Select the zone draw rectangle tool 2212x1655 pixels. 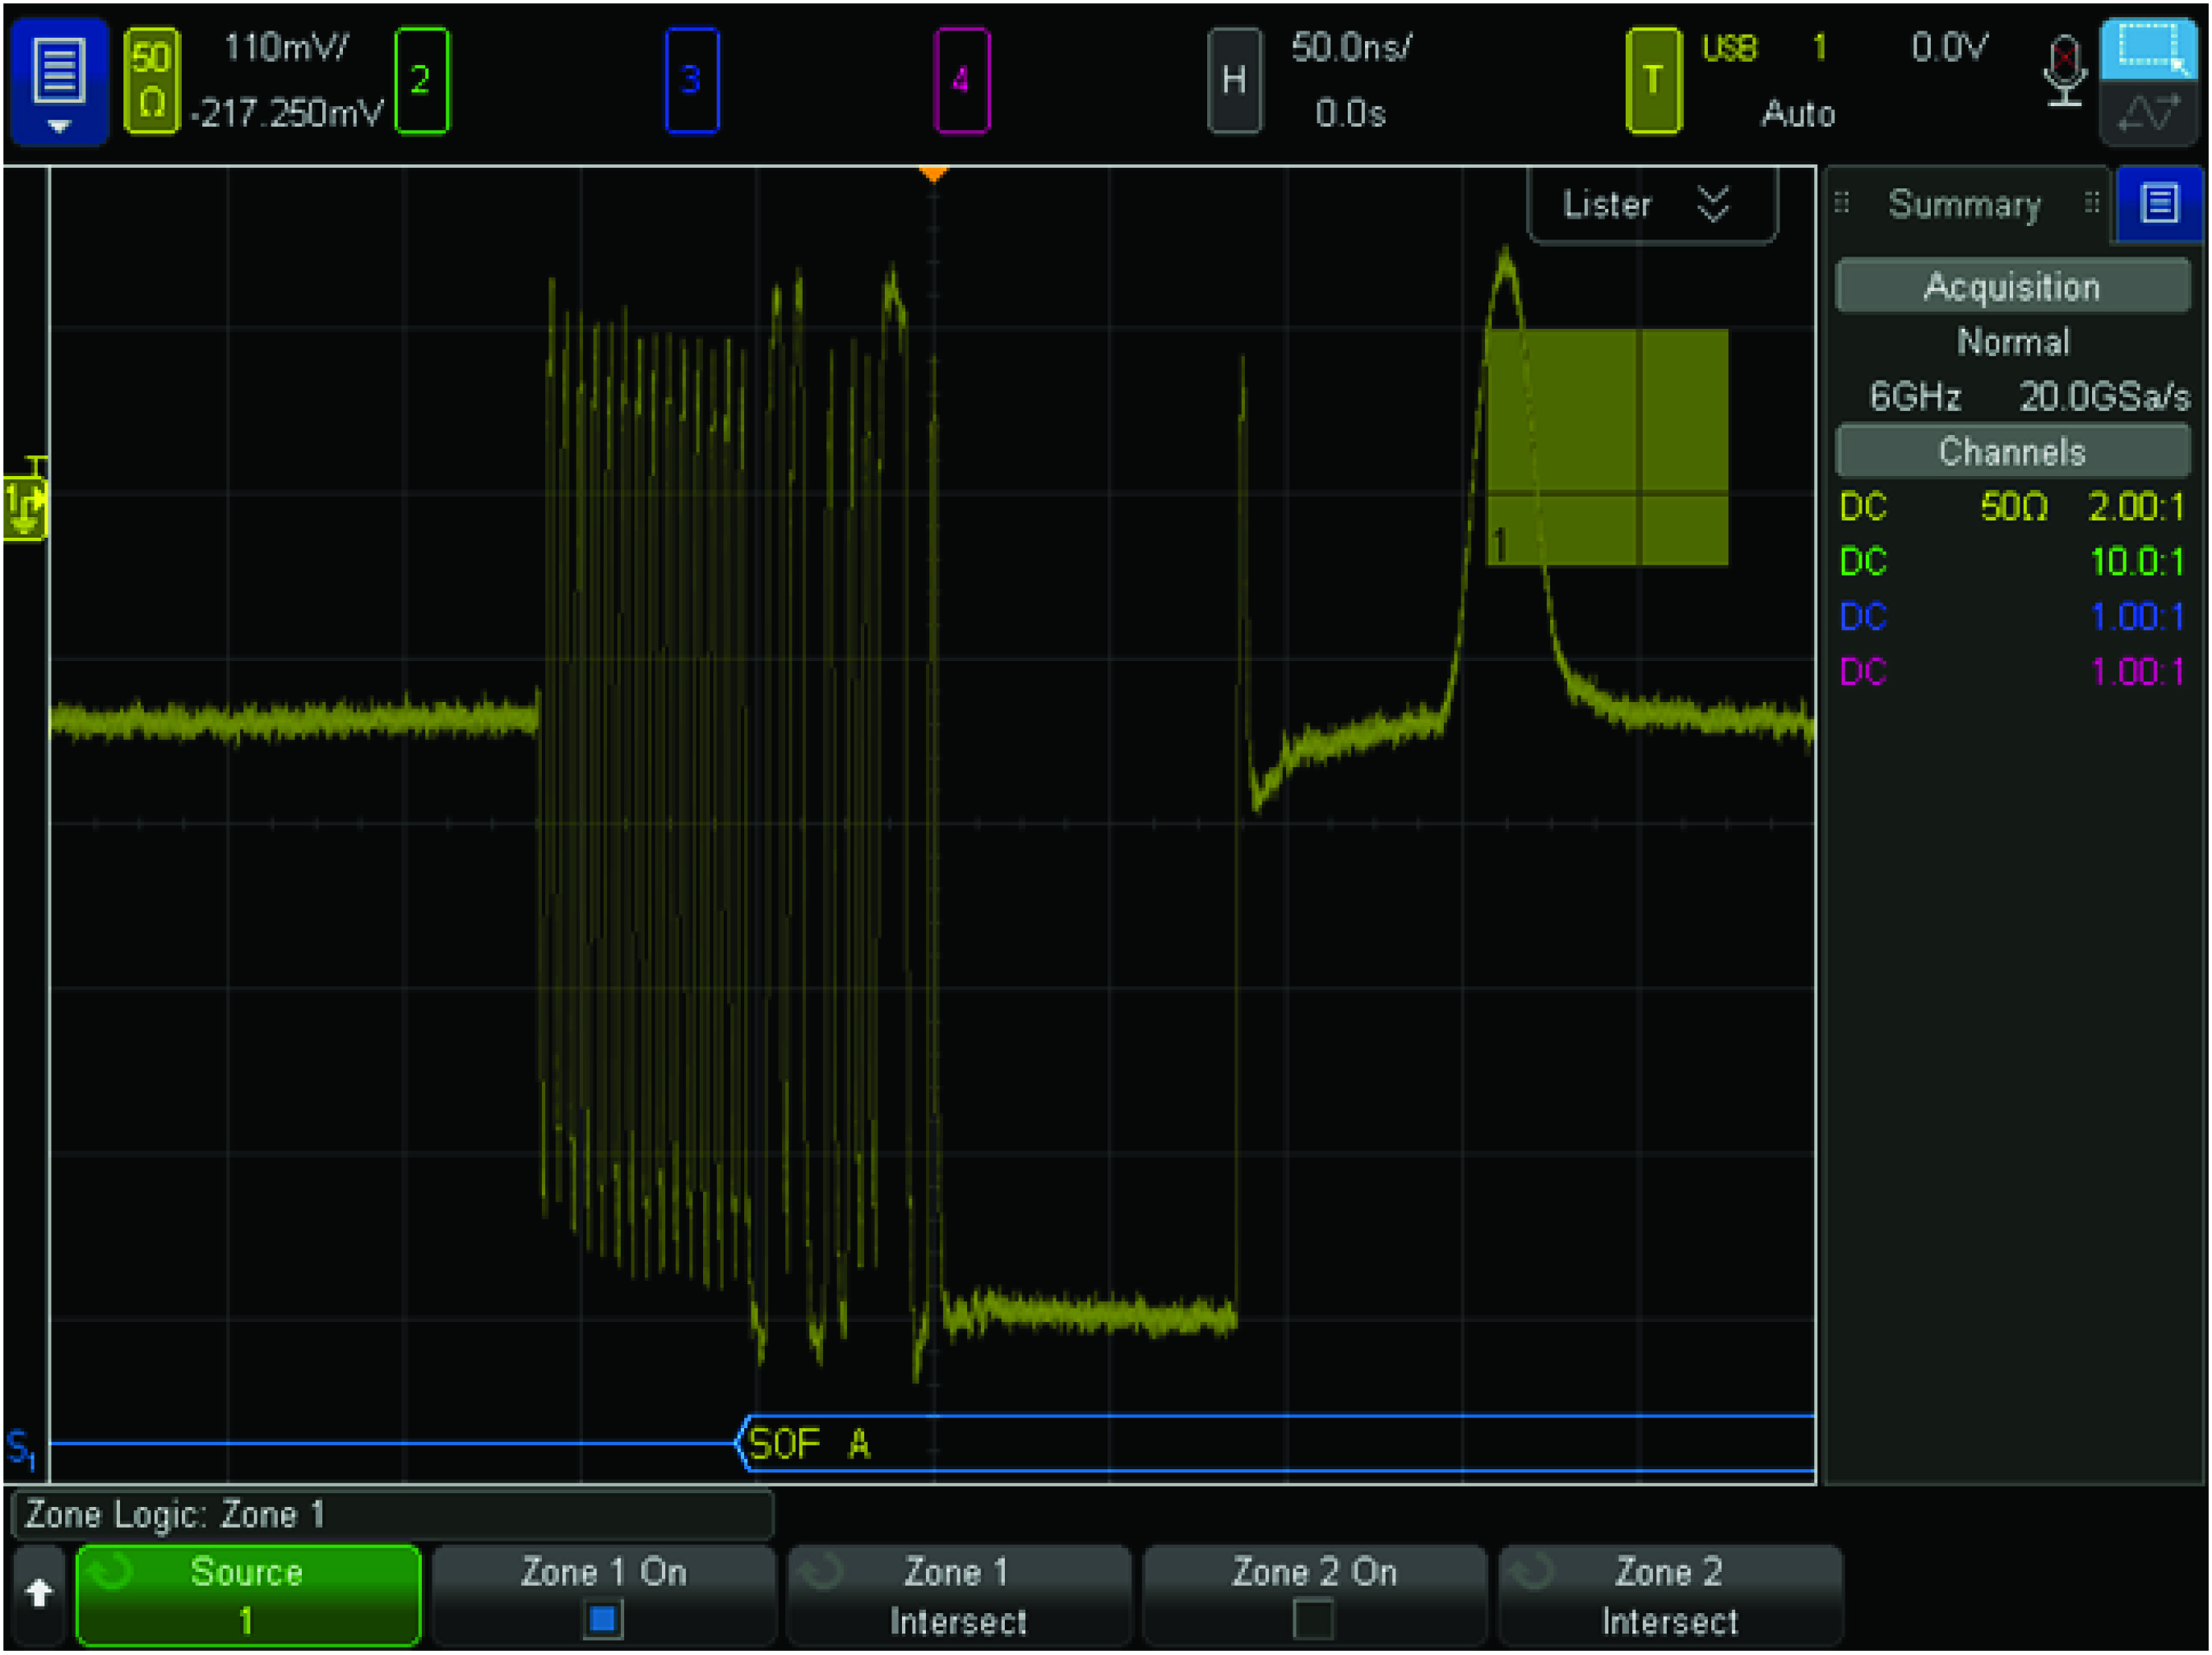(2148, 48)
